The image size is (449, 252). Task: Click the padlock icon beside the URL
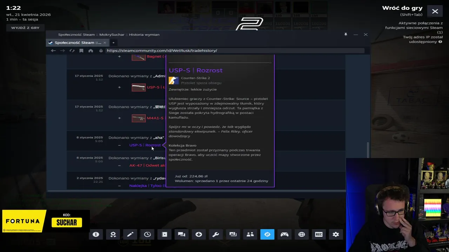(x=101, y=50)
